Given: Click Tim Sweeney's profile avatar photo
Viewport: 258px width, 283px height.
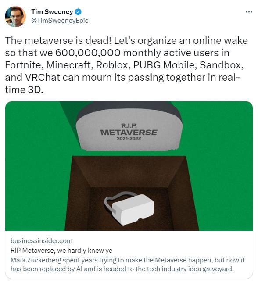Looking at the screenshot, I should click(15, 17).
